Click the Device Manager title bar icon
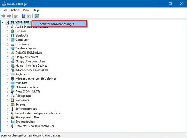The width and height of the screenshot is (187, 138). [x=4, y=4]
